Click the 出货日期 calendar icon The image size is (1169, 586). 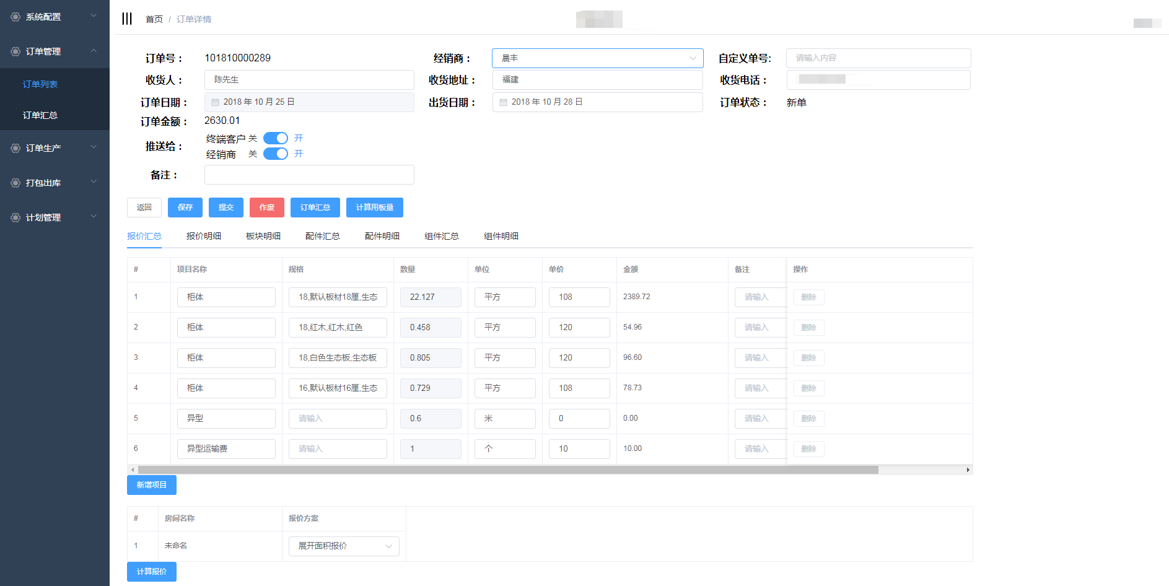coord(503,102)
